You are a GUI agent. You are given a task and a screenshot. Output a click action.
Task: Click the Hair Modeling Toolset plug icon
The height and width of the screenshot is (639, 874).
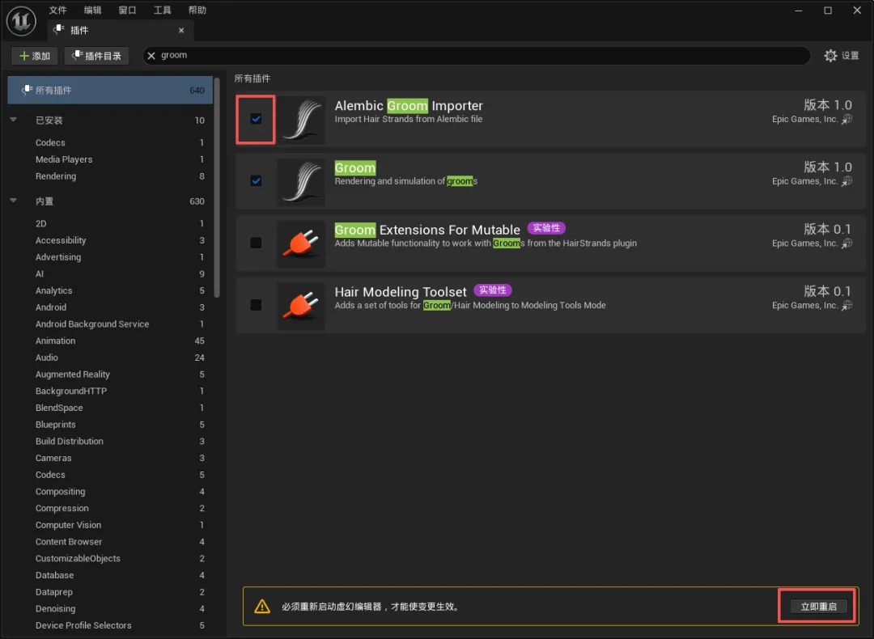(301, 305)
